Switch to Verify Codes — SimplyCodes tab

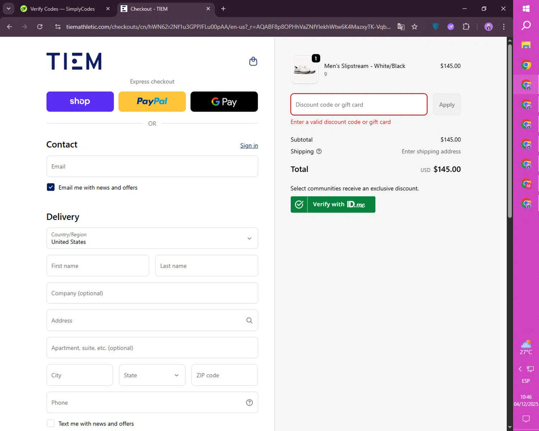[x=62, y=9]
